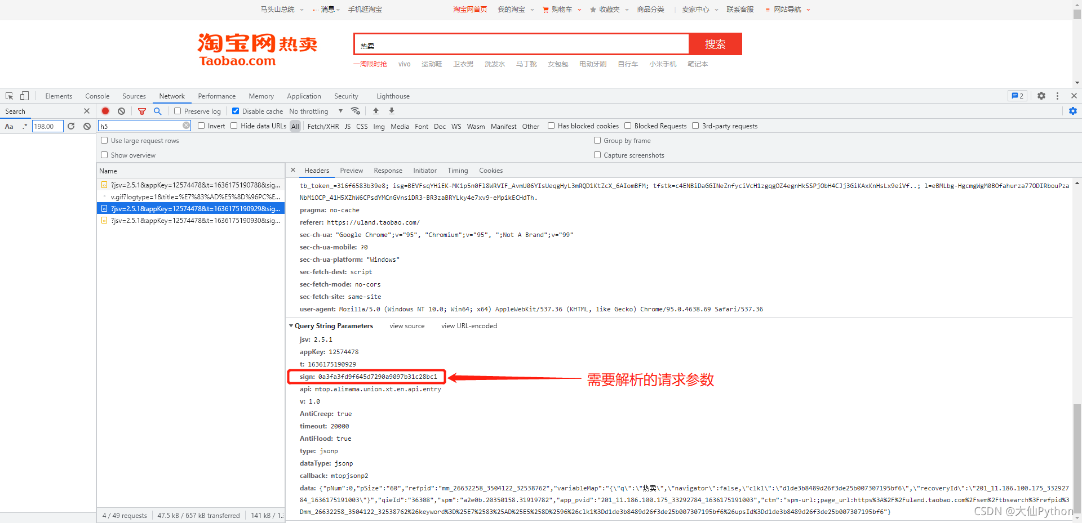1082x523 pixels.
Task: Click the red 搜索 search button
Action: pyautogui.click(x=715, y=44)
